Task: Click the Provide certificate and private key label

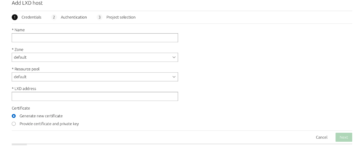Action: 49,124
